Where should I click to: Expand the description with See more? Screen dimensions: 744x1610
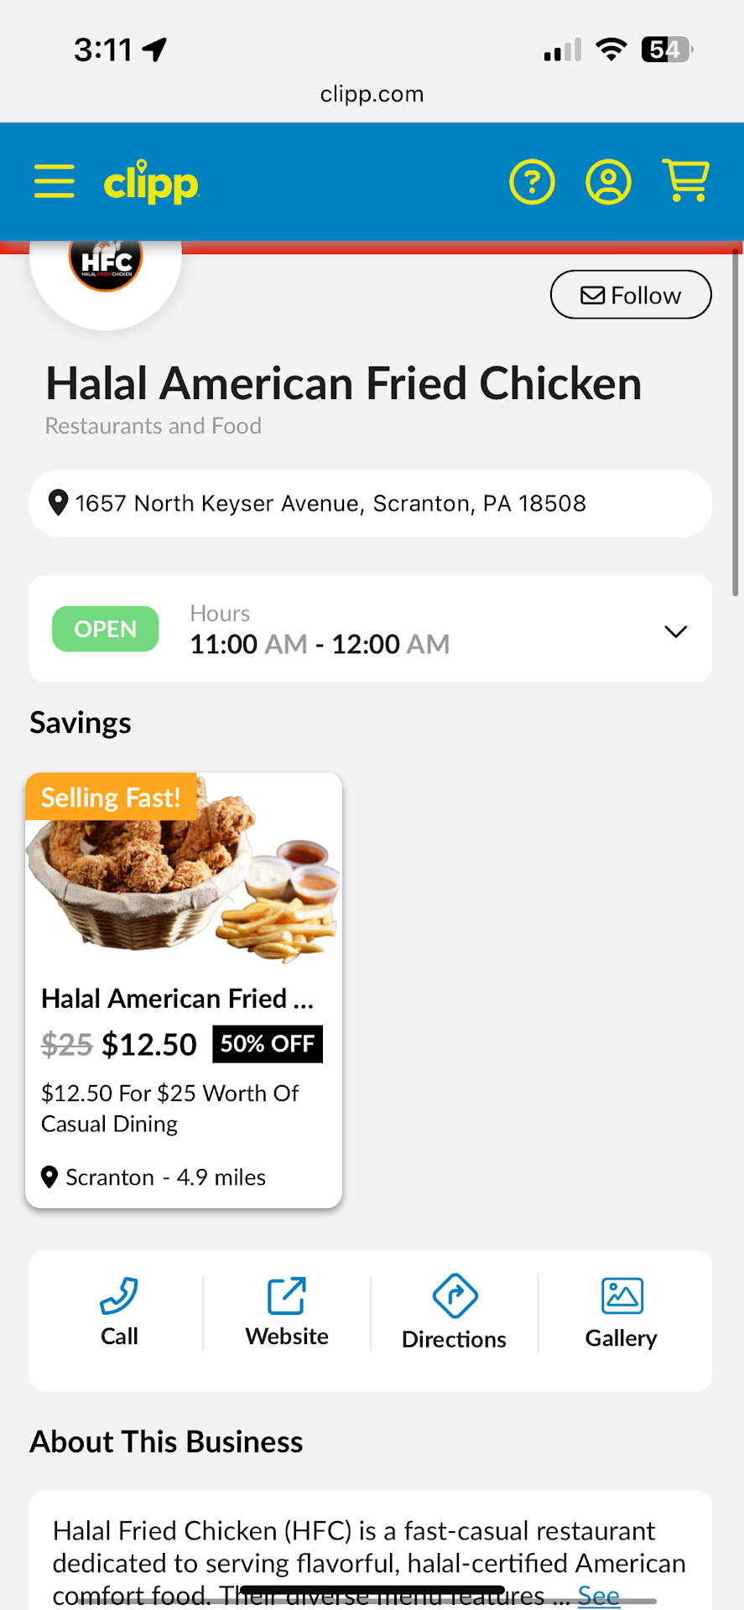click(x=599, y=1595)
